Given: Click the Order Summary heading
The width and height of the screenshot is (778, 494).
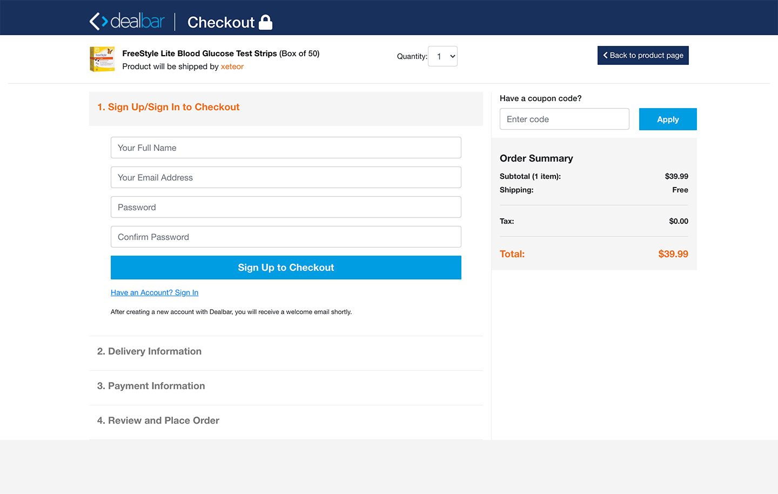Looking at the screenshot, I should [x=536, y=158].
